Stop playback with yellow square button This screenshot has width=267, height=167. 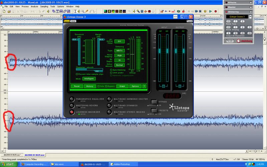pyautogui.click(x=205, y=11)
